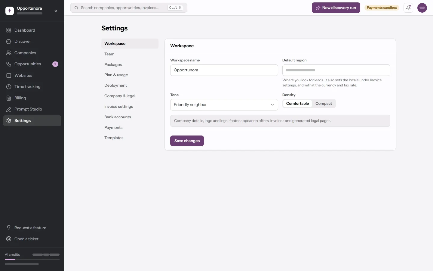Switch density to Compact
433x271 pixels.
coord(324,104)
